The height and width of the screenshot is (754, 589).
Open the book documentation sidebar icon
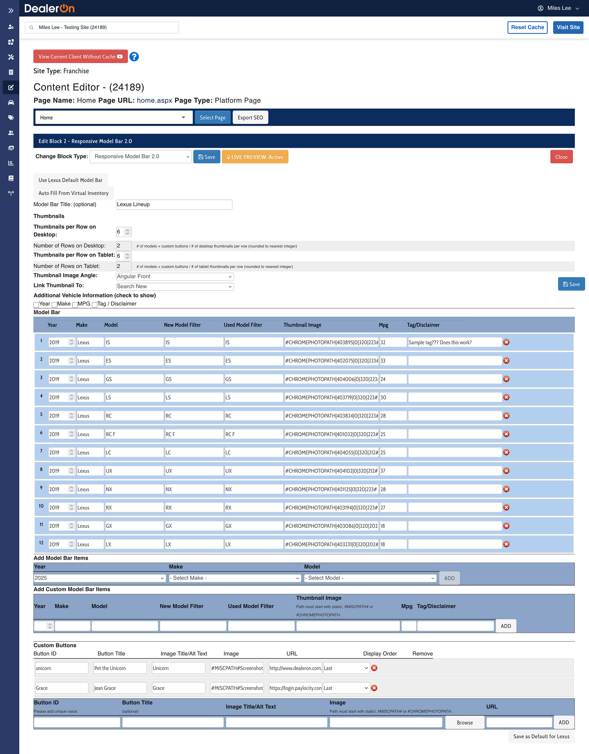pyautogui.click(x=11, y=178)
